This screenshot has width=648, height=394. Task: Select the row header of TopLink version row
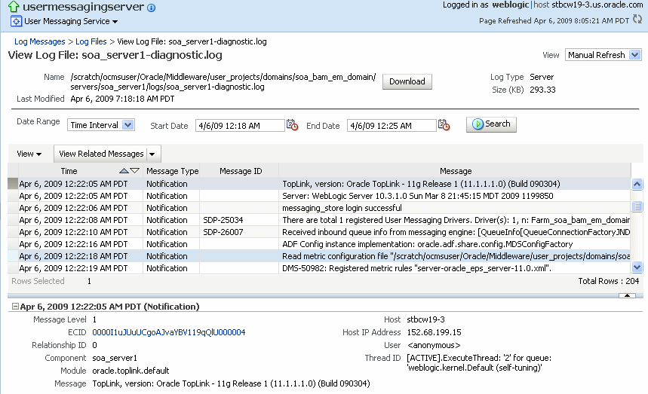coord(13,184)
